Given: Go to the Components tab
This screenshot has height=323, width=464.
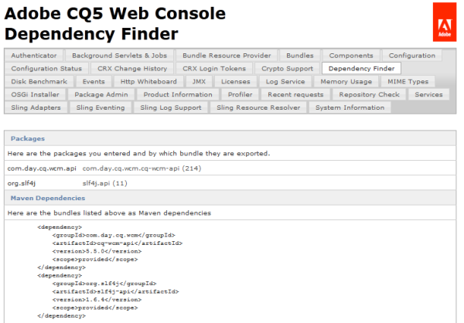Looking at the screenshot, I should (351, 56).
